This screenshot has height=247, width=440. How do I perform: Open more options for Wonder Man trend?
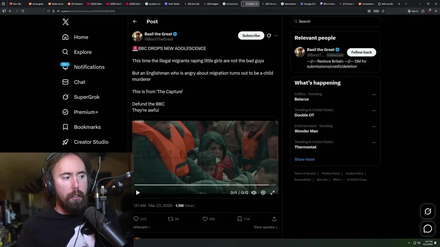pyautogui.click(x=374, y=127)
